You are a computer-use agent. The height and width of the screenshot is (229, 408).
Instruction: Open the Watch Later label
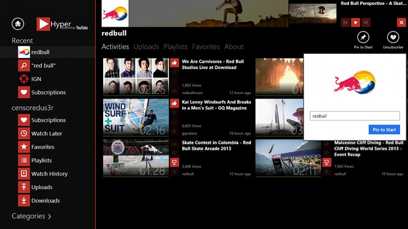(x=47, y=134)
